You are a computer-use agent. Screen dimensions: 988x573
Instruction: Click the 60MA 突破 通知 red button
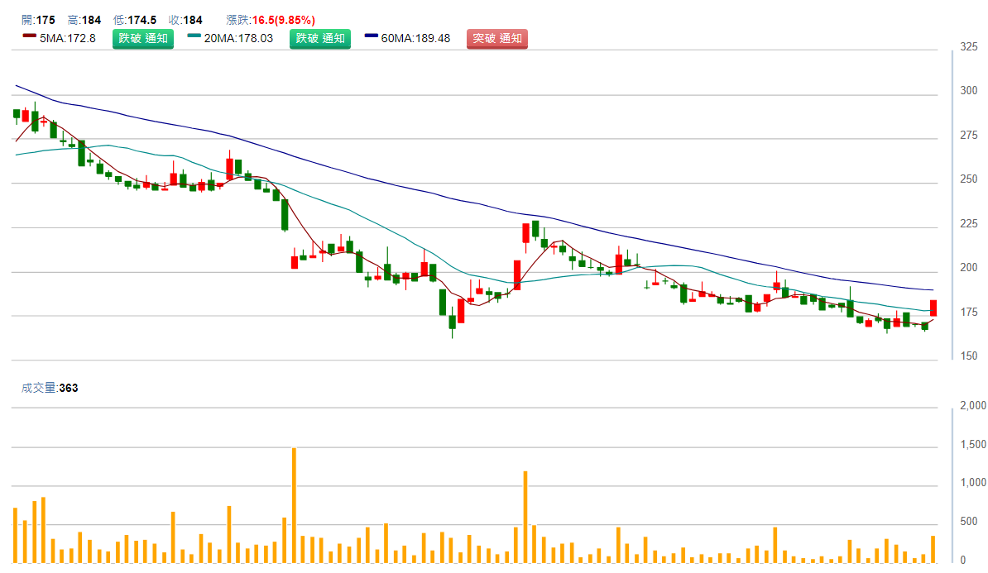click(x=497, y=38)
